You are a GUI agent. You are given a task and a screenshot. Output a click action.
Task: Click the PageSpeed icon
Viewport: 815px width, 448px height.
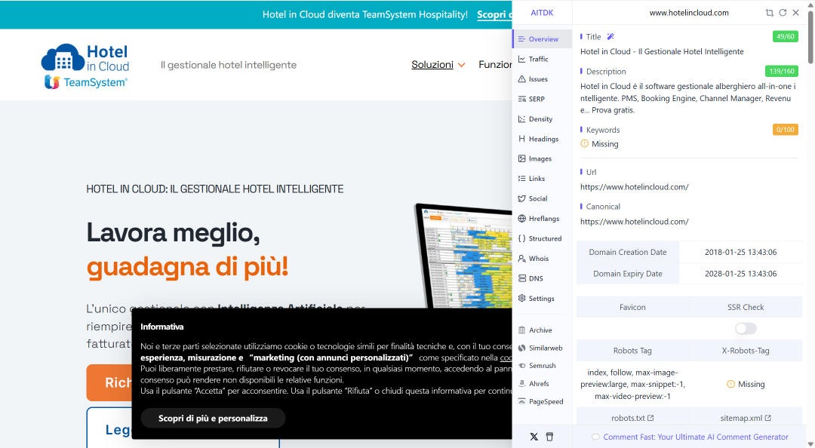(522, 401)
